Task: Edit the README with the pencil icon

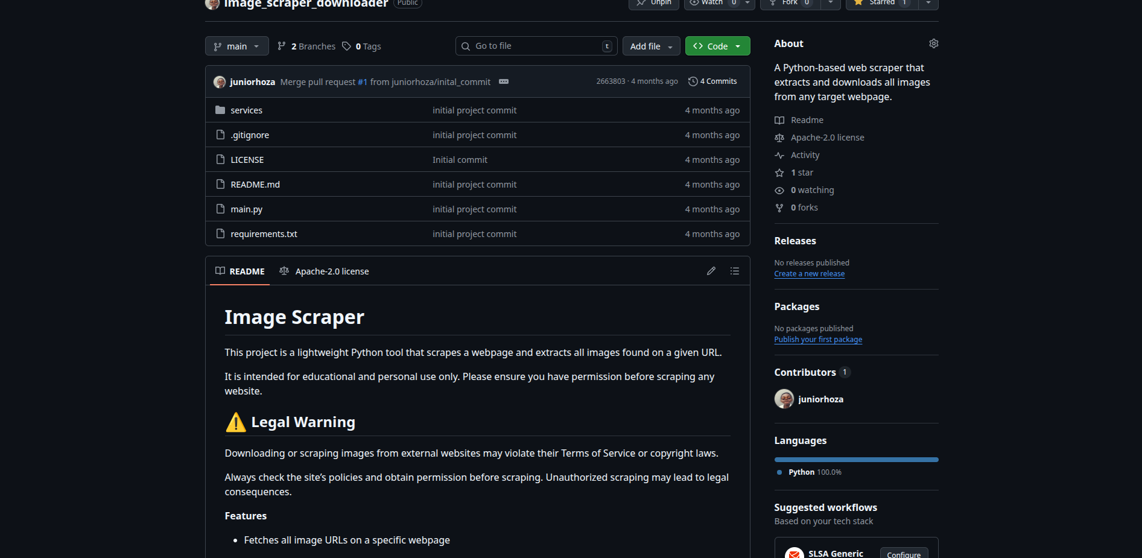Action: [711, 271]
